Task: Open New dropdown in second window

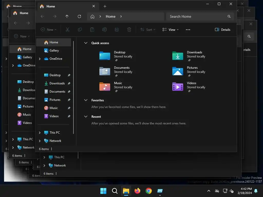Action: pyautogui.click(x=22, y=36)
